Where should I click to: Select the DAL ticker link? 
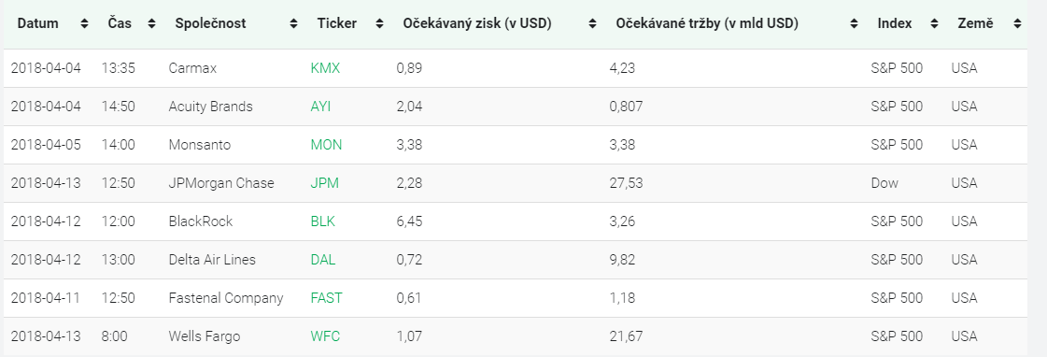pos(323,260)
